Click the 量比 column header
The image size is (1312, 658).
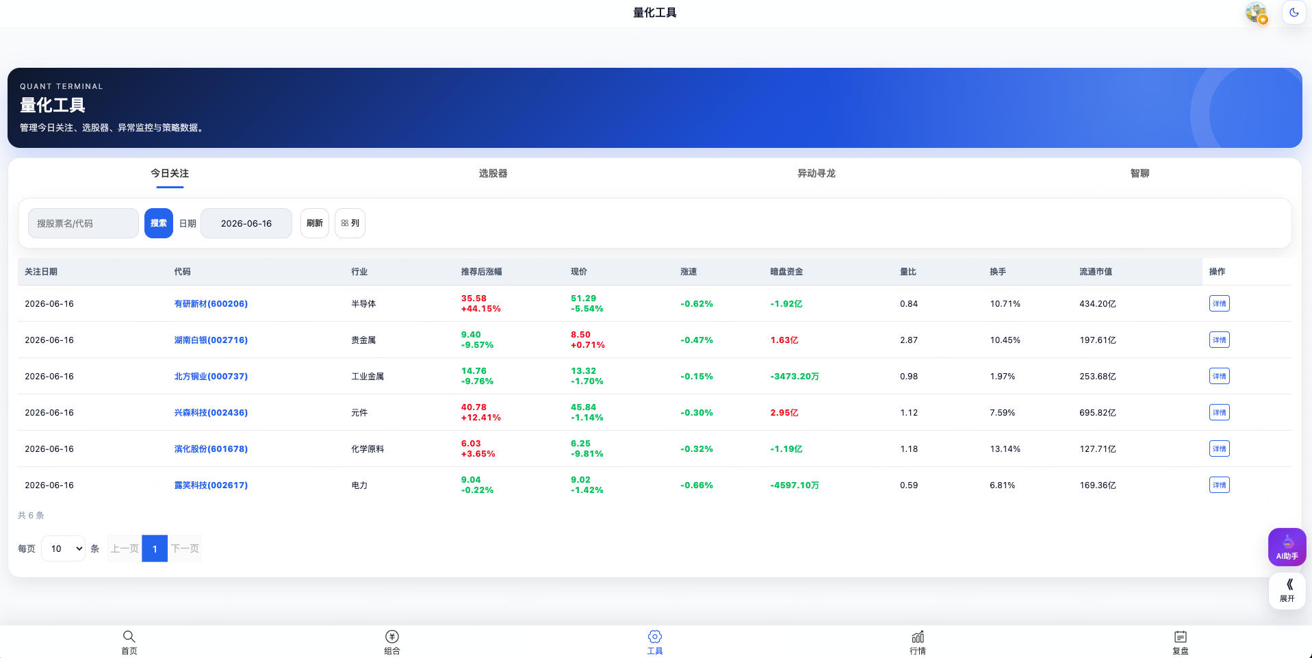pyautogui.click(x=908, y=272)
